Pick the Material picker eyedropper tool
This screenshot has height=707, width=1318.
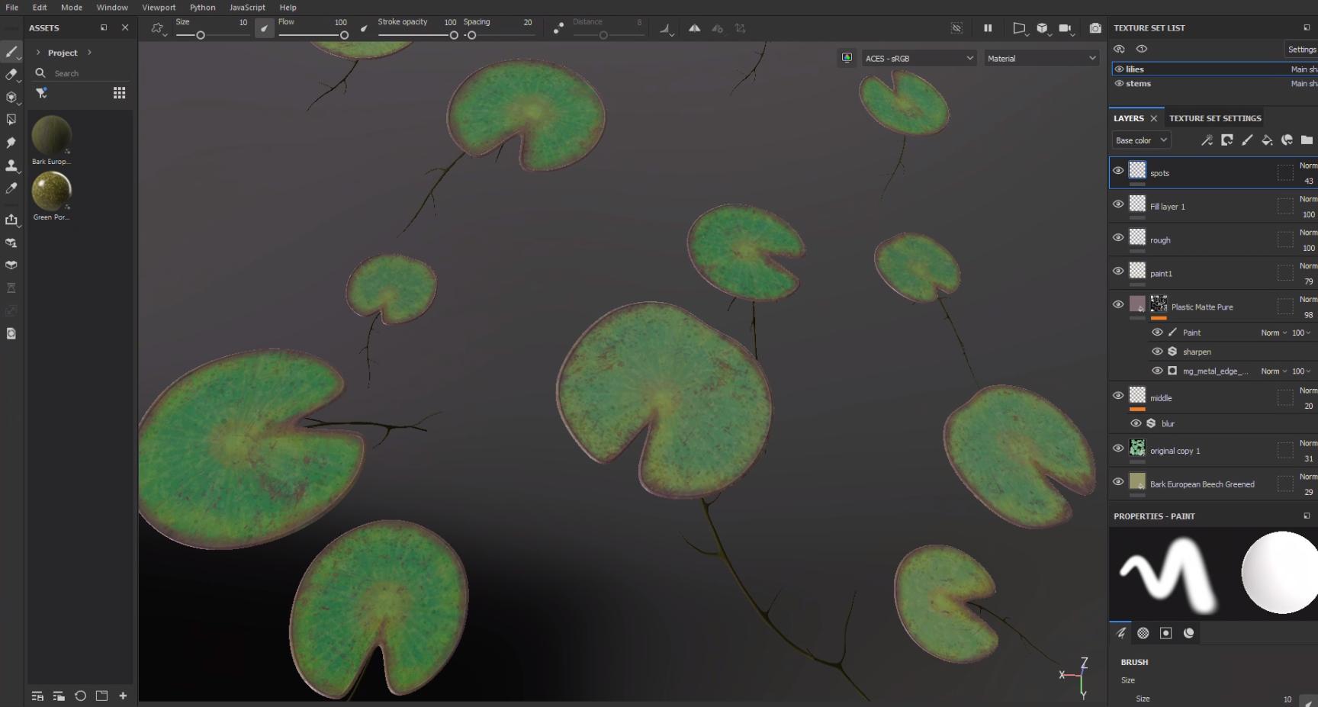point(11,188)
